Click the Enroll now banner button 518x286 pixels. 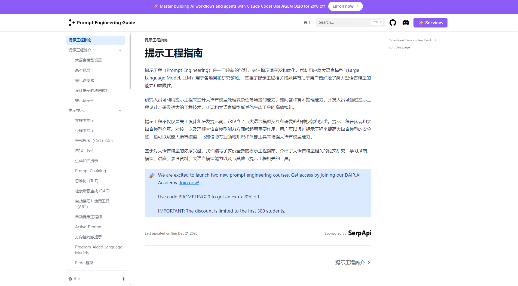click(x=345, y=6)
